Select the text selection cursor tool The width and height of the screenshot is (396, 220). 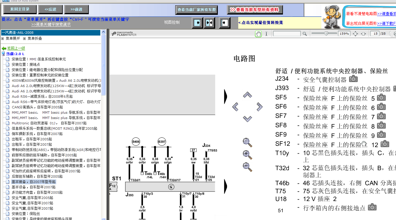coord(266,34)
